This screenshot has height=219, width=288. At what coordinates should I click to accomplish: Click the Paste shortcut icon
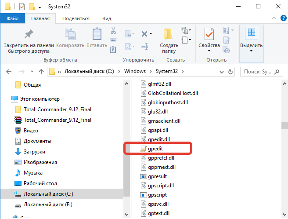(x=113, y=50)
